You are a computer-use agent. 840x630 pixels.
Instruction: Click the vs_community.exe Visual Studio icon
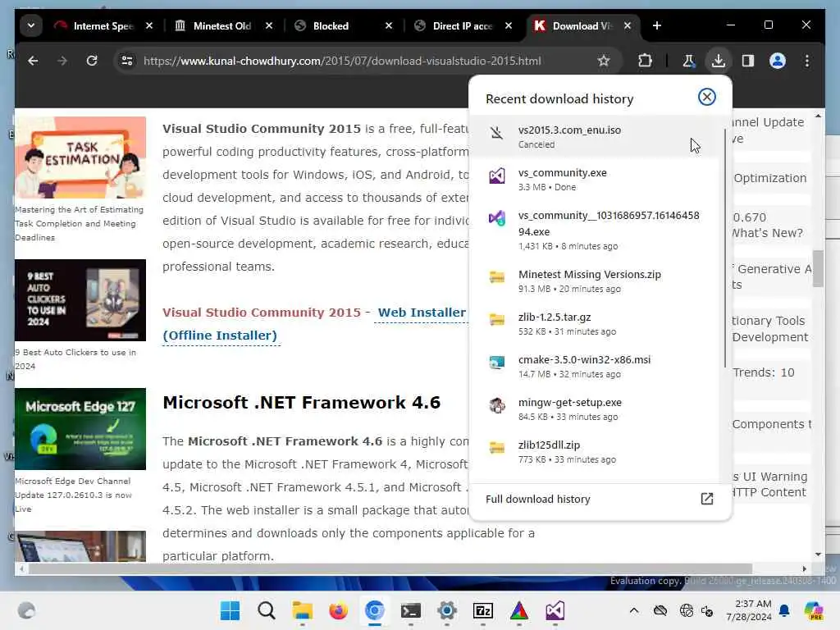497,176
